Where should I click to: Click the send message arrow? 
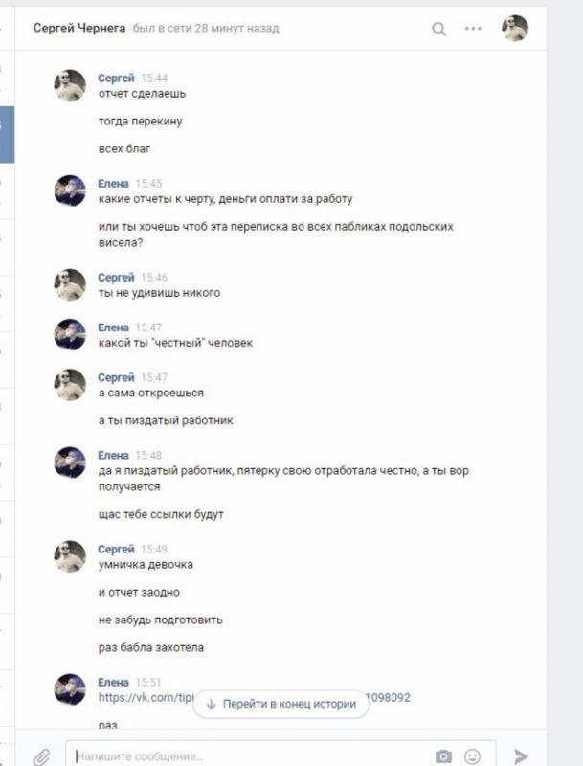pos(521,755)
